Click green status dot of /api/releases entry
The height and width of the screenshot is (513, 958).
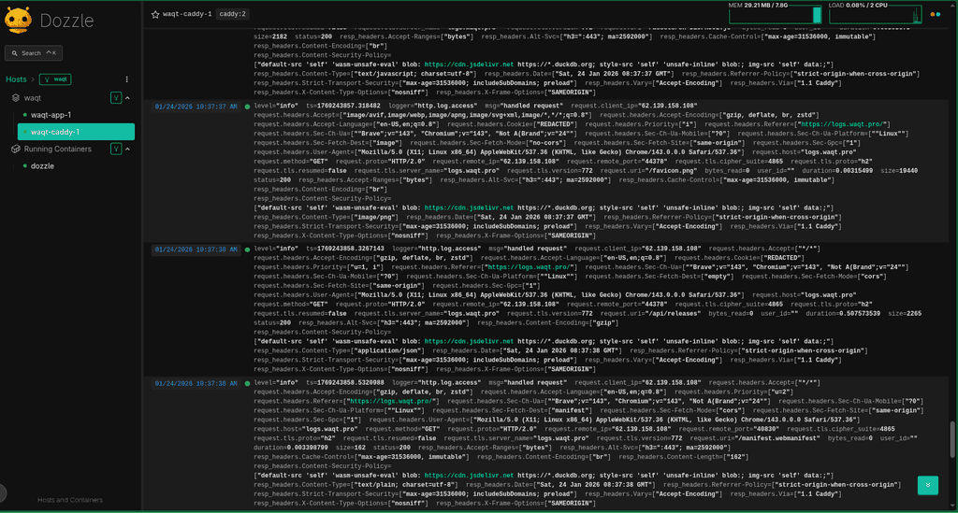247,249
